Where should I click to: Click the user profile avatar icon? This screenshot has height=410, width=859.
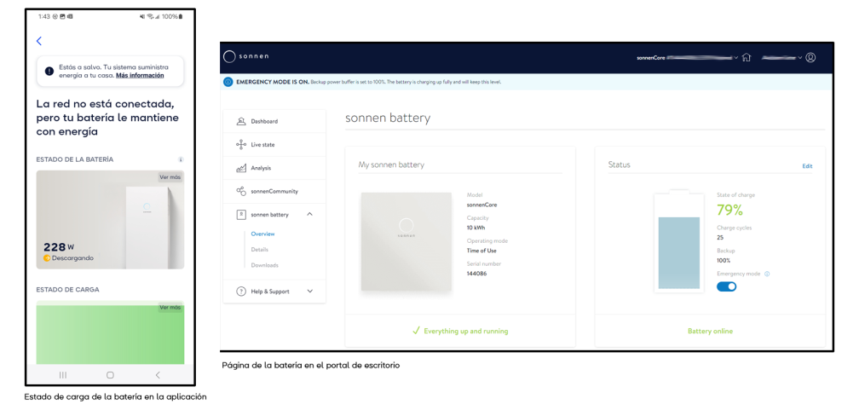(810, 57)
